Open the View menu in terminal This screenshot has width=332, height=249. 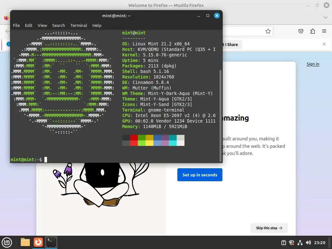pyautogui.click(x=42, y=25)
